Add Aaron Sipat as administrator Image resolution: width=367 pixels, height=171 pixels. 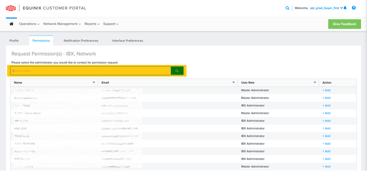[x=326, y=113]
